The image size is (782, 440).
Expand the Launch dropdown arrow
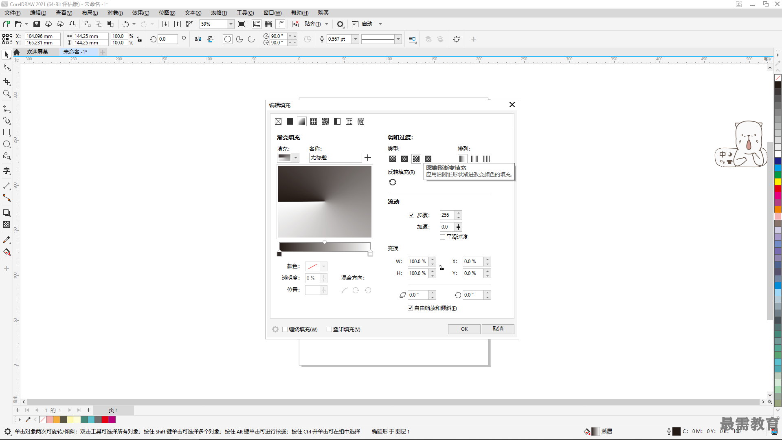[x=380, y=24]
